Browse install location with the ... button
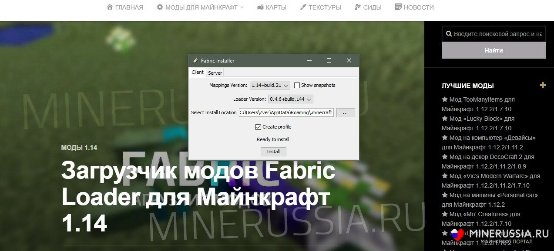The height and width of the screenshot is (251, 554). 346,113
